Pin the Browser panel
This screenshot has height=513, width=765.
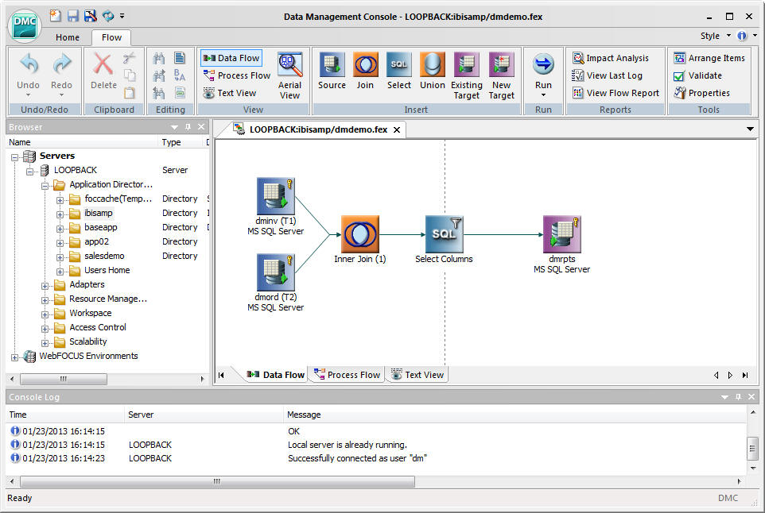(188, 127)
